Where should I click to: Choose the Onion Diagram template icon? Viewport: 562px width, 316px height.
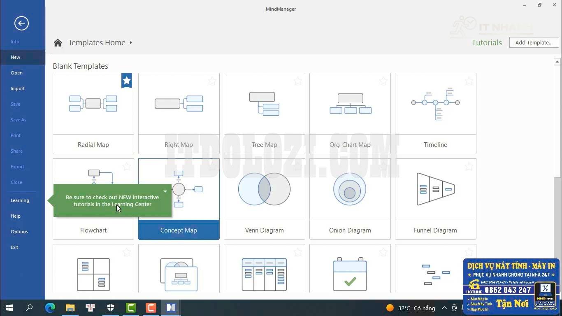point(350,189)
